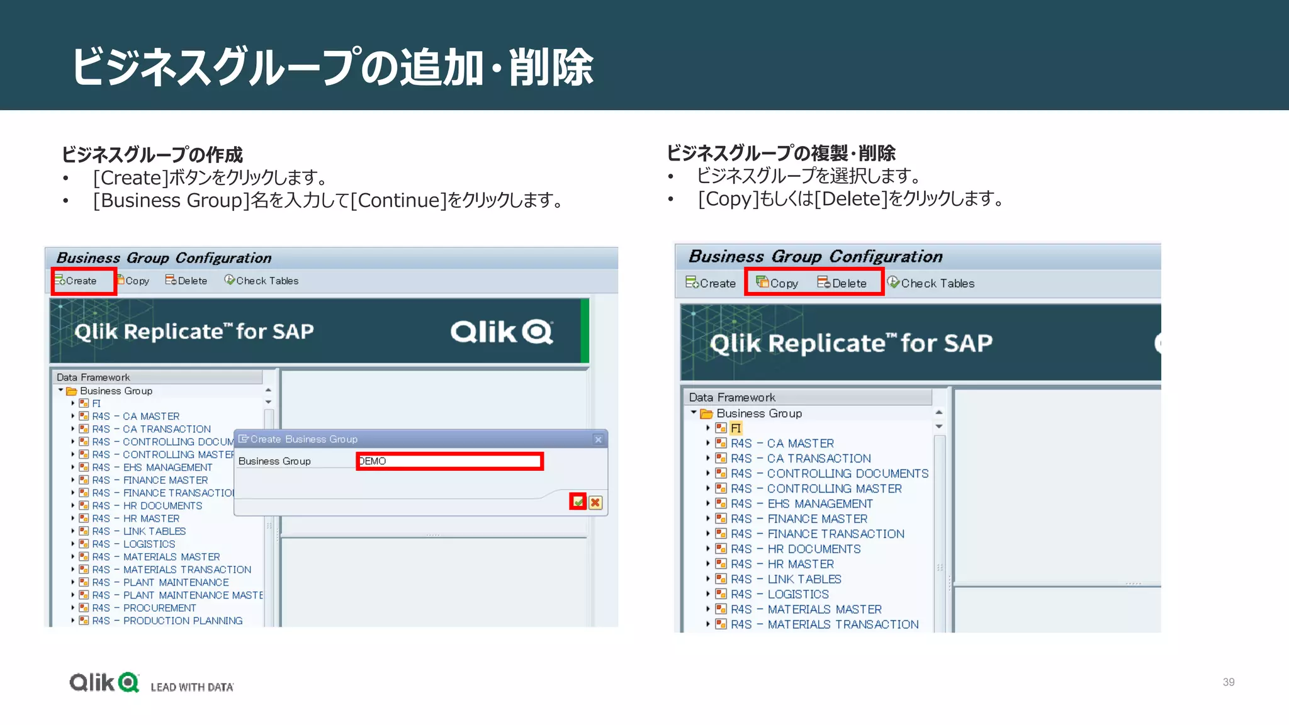This screenshot has width=1289, height=725.
Task: Click Delete in the left window toolbar
Action: pos(186,281)
